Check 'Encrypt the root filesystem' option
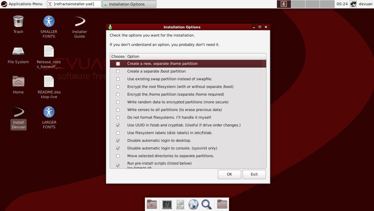 (118, 87)
